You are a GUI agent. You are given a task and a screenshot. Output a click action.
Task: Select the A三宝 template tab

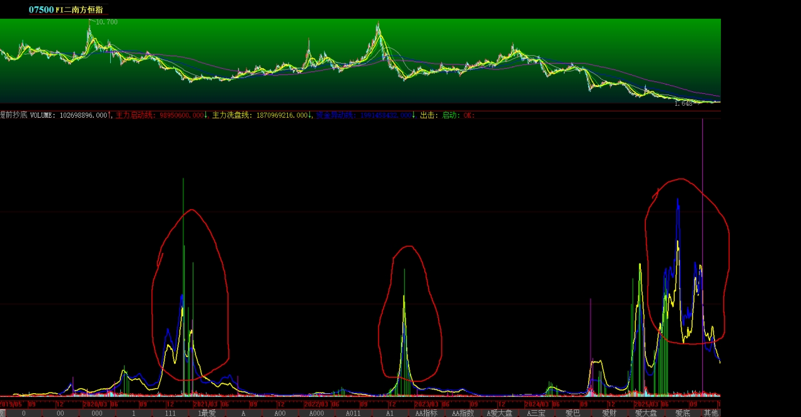pyautogui.click(x=536, y=413)
